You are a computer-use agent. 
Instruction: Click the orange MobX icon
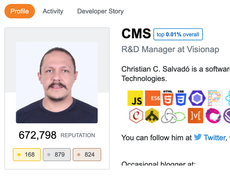coord(196,116)
